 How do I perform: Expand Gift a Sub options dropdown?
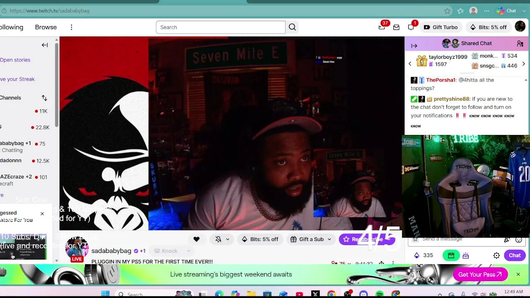click(x=329, y=239)
